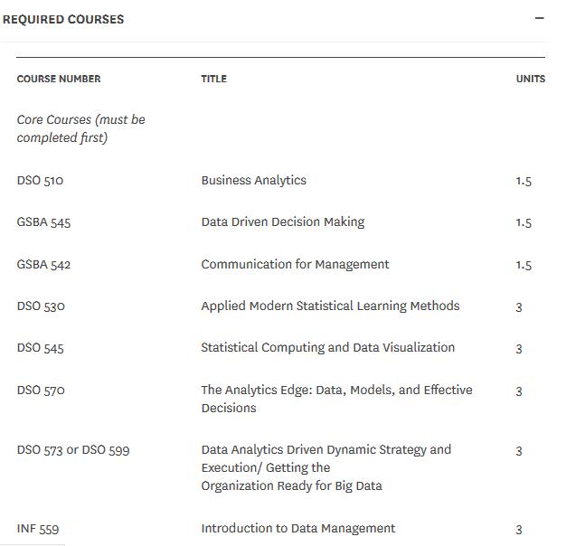Select the GSBA 545 course number
This screenshot has width=585, height=546.
[x=43, y=222]
